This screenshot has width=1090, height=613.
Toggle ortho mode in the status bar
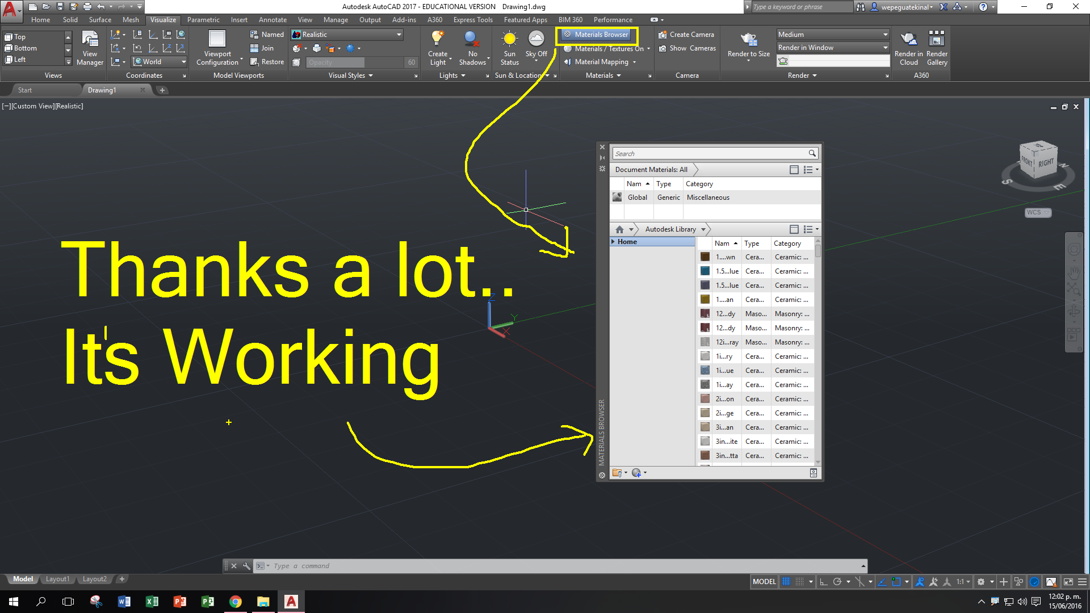click(824, 581)
